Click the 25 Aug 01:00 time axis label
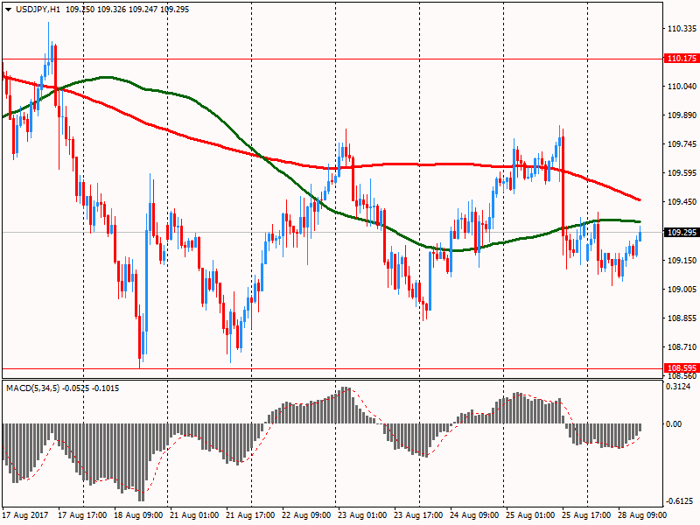Viewport: 700px width, 525px height. (x=530, y=515)
